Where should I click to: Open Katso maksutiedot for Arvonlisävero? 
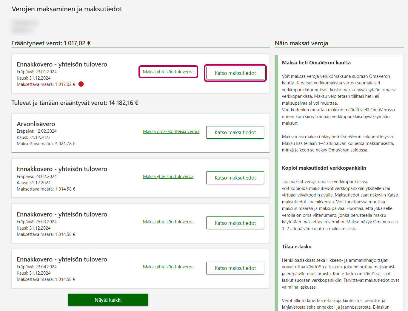(x=235, y=132)
